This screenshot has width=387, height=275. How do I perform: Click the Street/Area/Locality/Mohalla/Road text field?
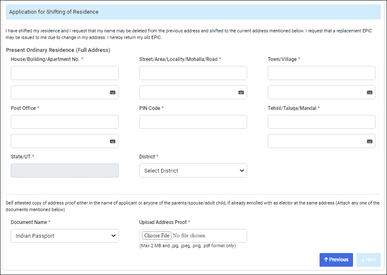click(x=193, y=73)
